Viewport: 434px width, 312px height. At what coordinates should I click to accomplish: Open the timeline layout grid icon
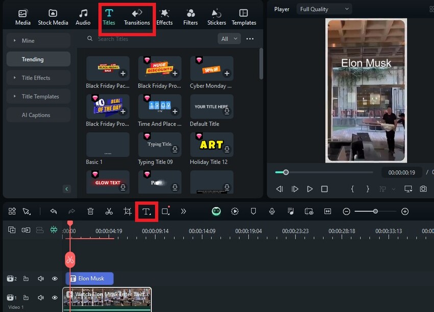(12, 211)
